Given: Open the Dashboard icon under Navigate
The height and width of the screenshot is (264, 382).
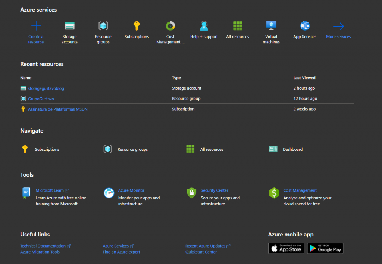Looking at the screenshot, I should [x=273, y=149].
